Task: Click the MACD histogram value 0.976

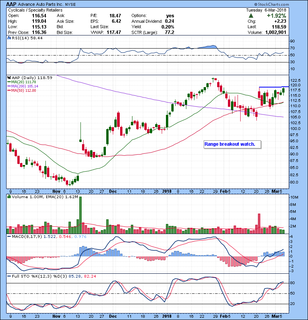Action: coord(80,237)
